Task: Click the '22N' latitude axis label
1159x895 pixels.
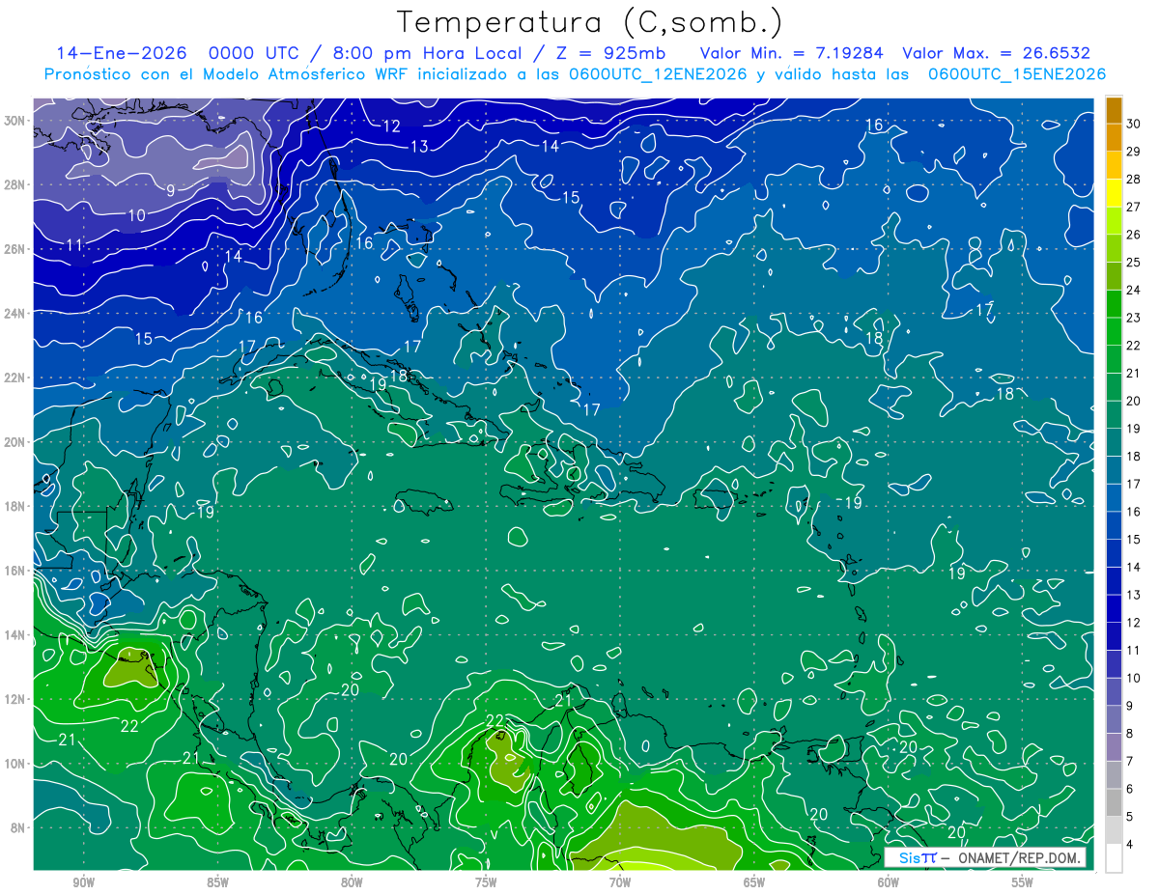Action: (15, 378)
